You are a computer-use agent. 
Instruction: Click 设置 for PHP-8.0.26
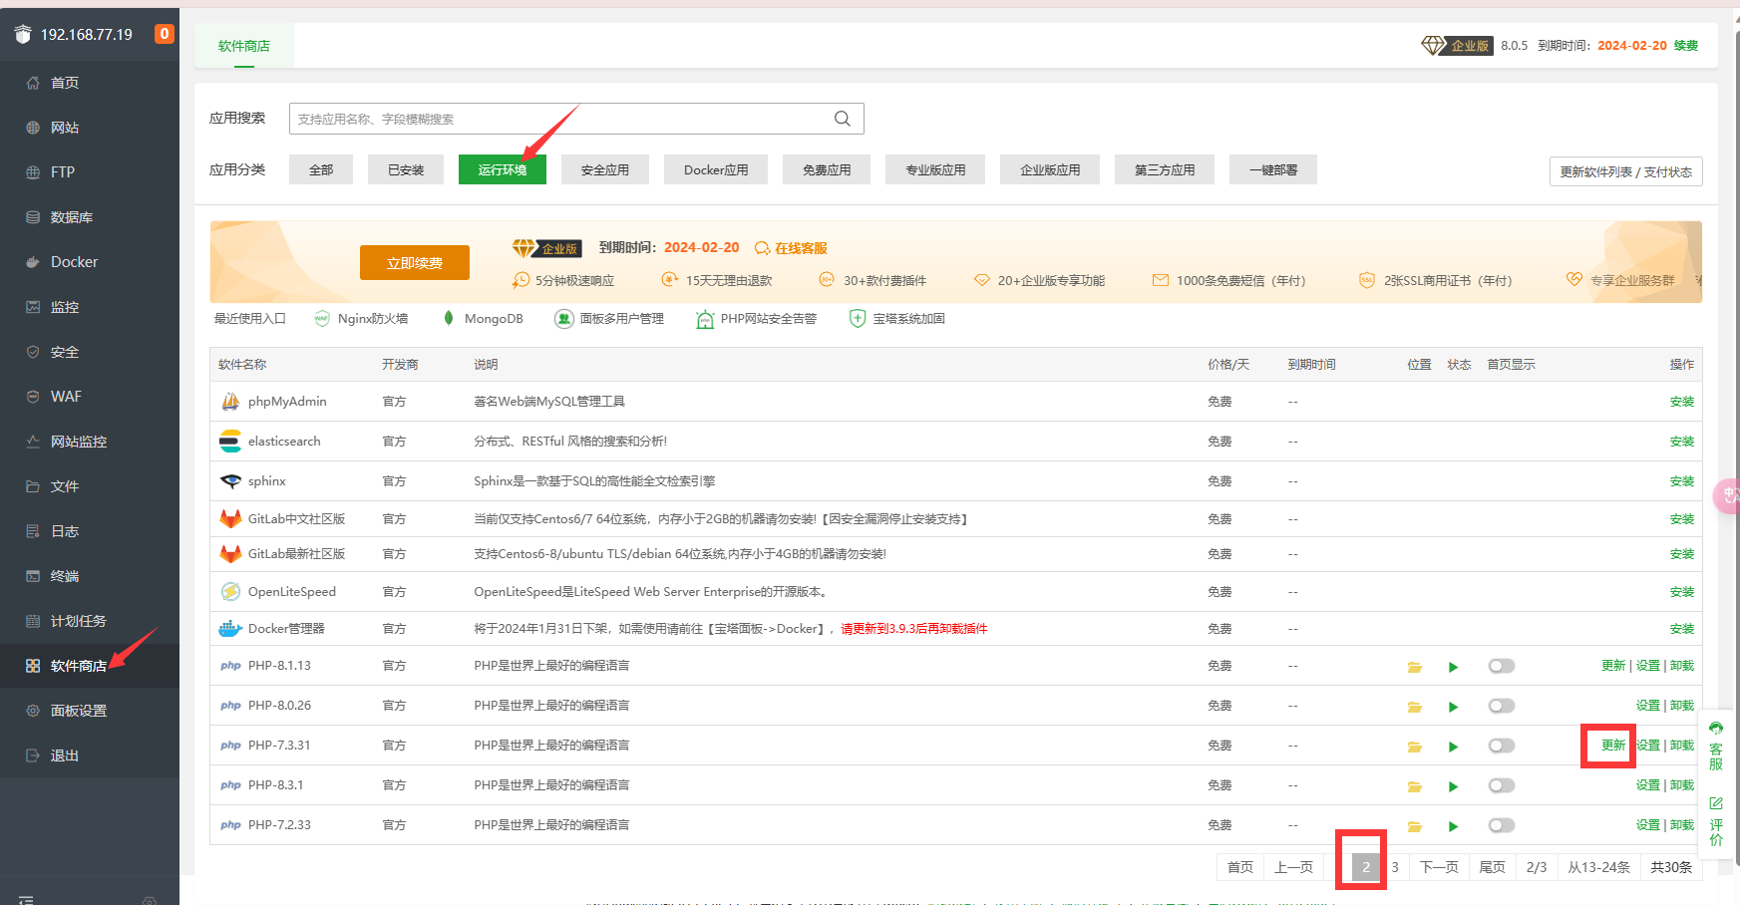[1647, 706]
